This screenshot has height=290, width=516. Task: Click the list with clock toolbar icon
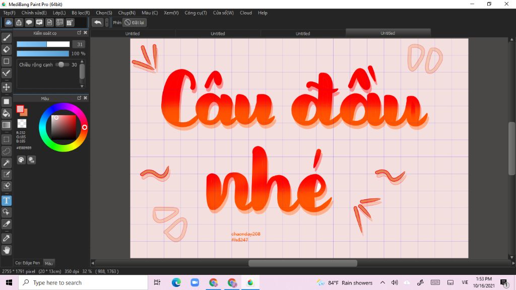pyautogui.click(x=59, y=22)
